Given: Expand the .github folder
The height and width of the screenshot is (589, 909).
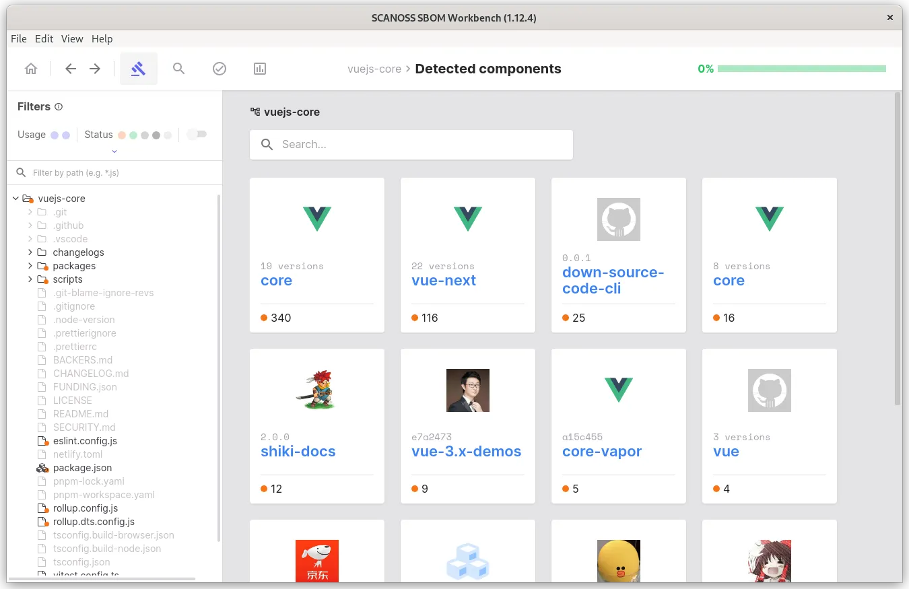Looking at the screenshot, I should click(30, 226).
